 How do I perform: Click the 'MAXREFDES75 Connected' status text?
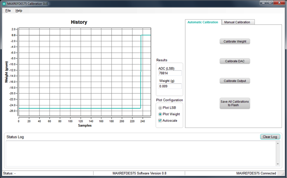pos(256,173)
